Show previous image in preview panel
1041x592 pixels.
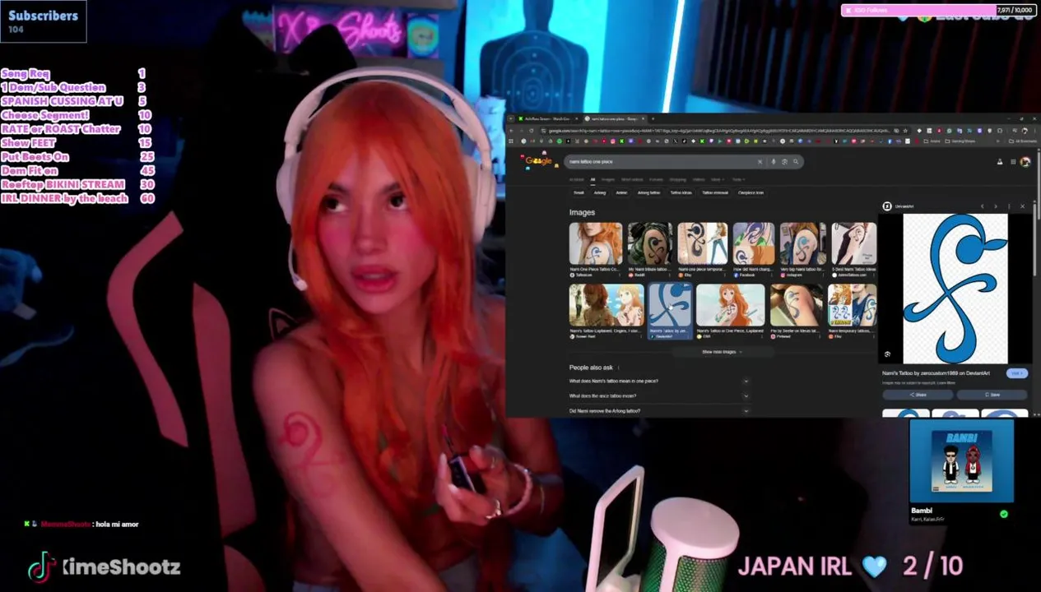[982, 206]
